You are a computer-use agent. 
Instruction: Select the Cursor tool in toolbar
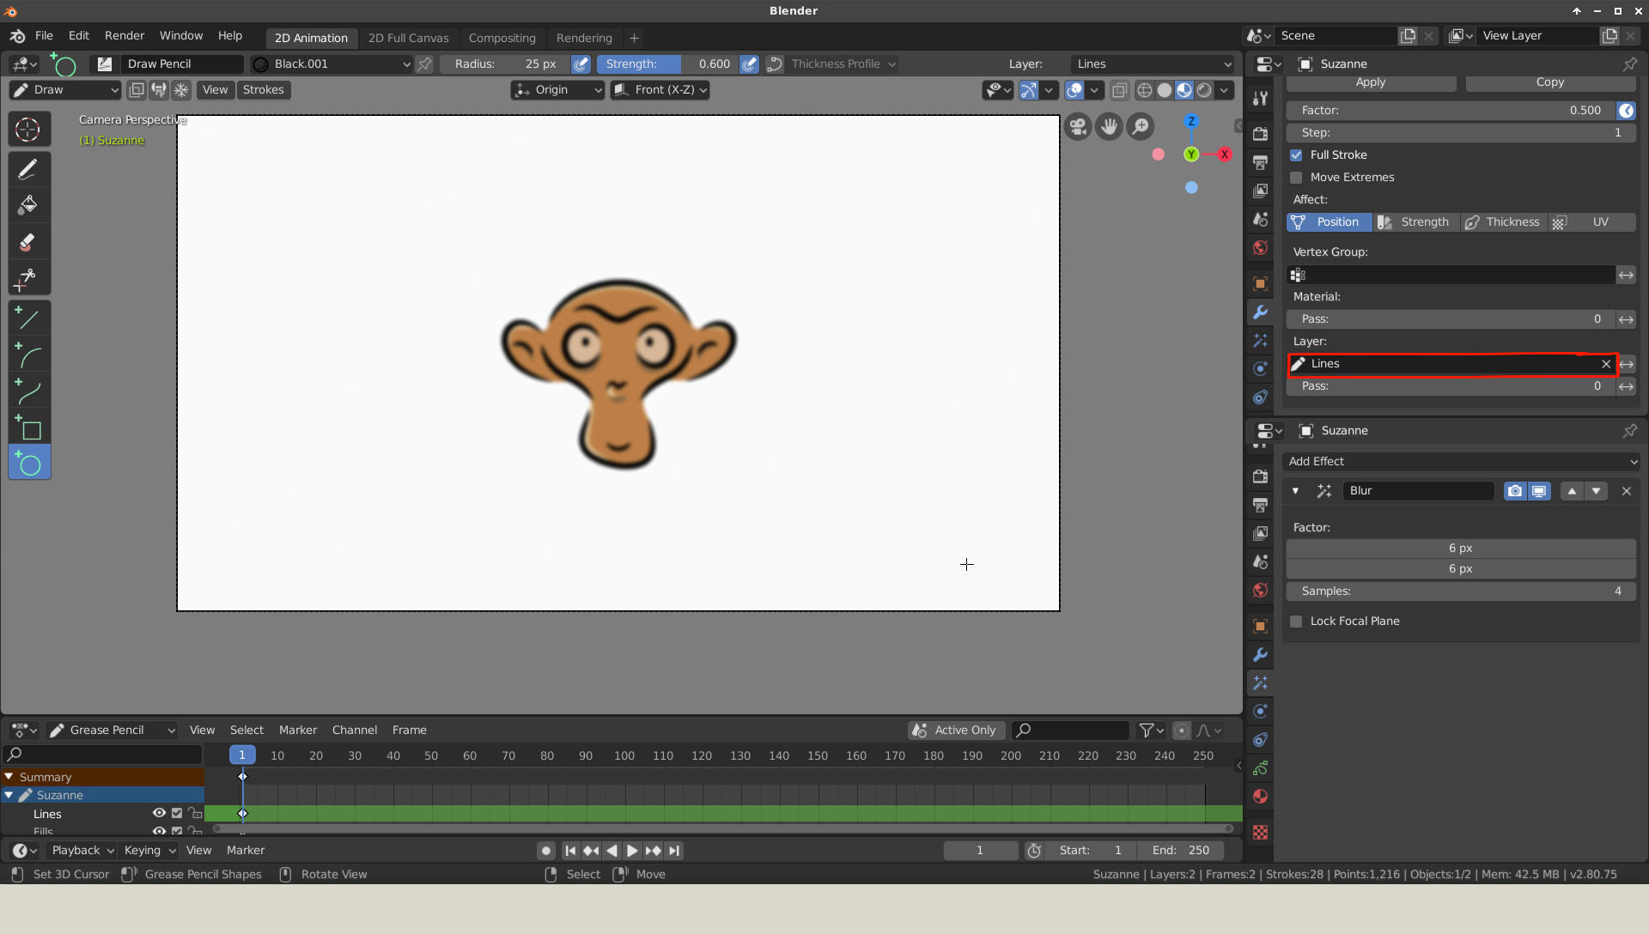coord(28,130)
